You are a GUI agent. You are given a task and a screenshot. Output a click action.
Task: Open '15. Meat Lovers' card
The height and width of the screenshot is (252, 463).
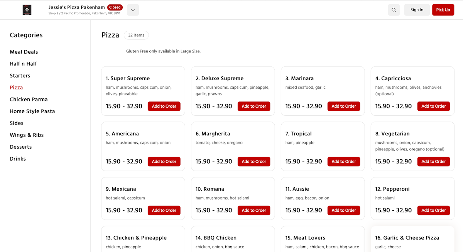[x=323, y=239]
